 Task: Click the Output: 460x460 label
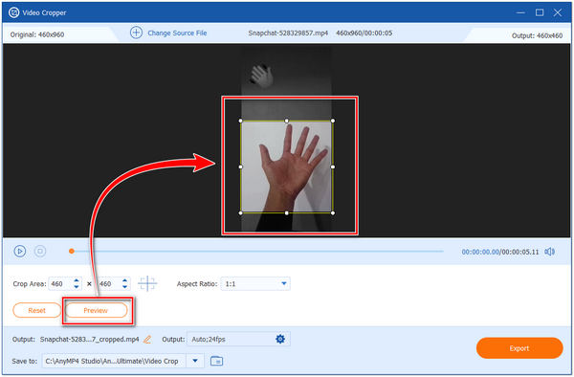coord(537,35)
